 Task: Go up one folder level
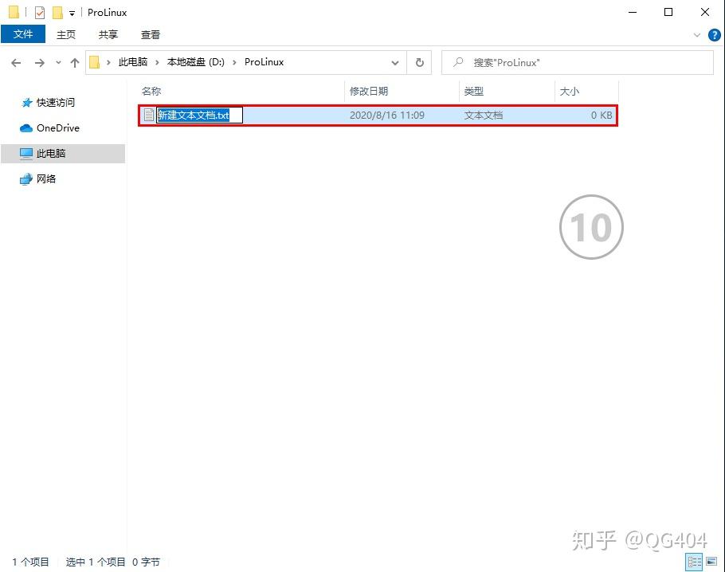tap(75, 62)
